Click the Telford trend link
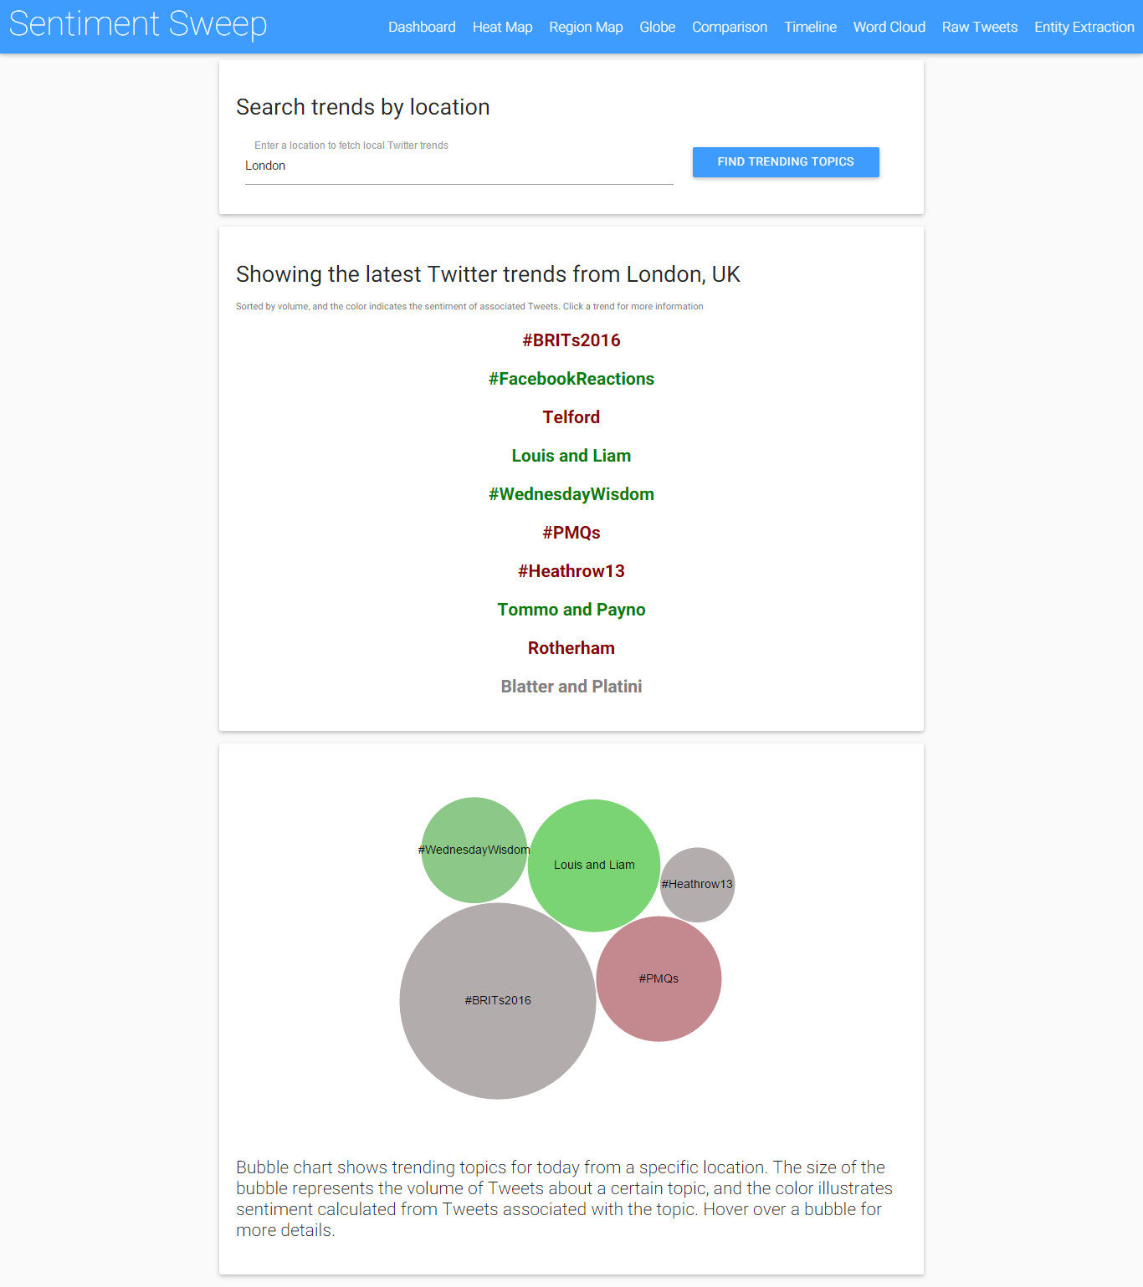This screenshot has height=1287, width=1143. [x=571, y=417]
